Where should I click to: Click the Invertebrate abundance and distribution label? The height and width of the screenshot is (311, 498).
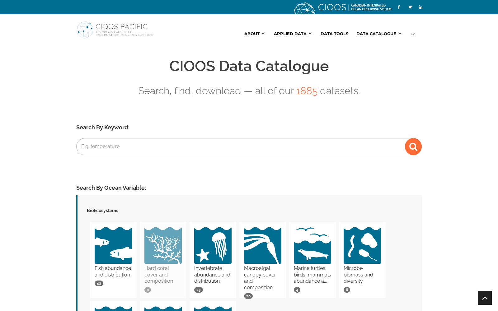coord(212,275)
